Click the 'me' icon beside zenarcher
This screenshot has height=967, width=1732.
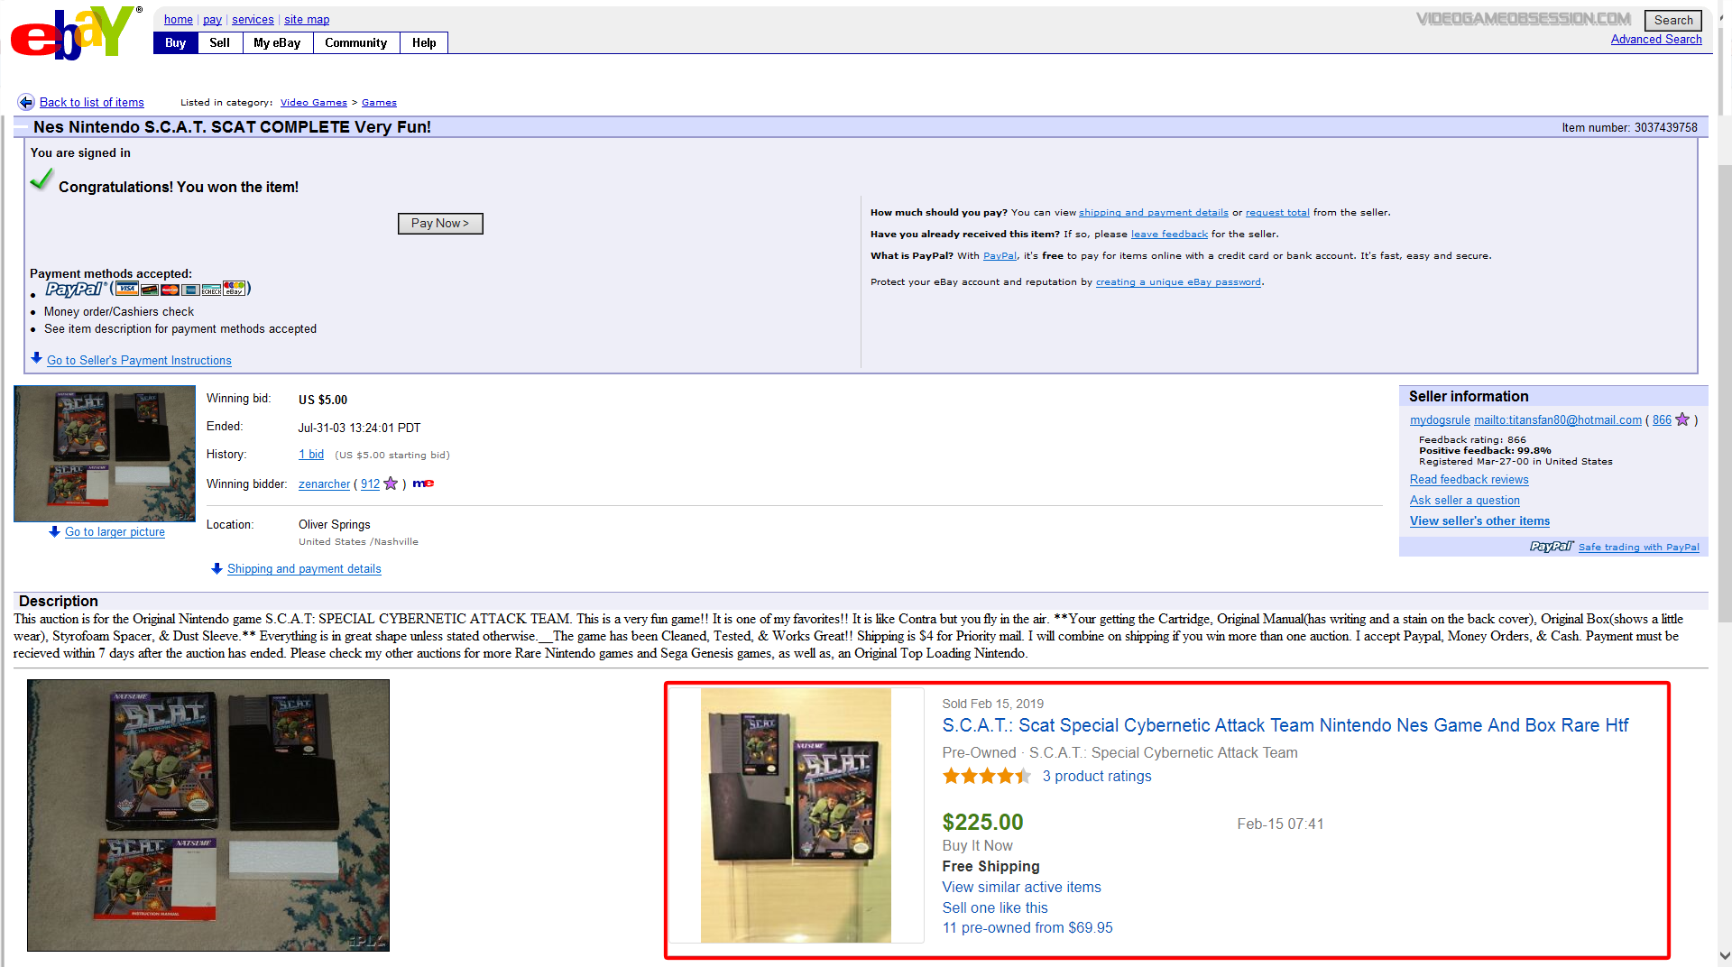pyautogui.click(x=423, y=483)
